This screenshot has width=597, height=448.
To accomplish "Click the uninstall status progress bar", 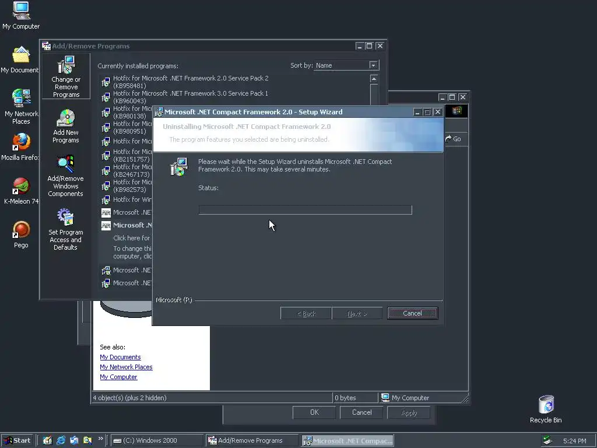I will coord(305,210).
